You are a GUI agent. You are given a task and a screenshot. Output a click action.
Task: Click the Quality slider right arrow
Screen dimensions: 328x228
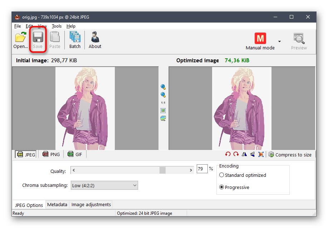tap(191, 170)
